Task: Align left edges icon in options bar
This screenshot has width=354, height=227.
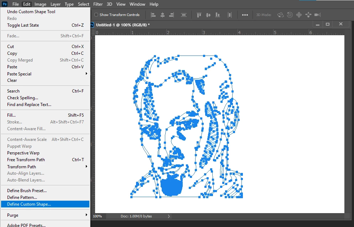Action: (153, 15)
